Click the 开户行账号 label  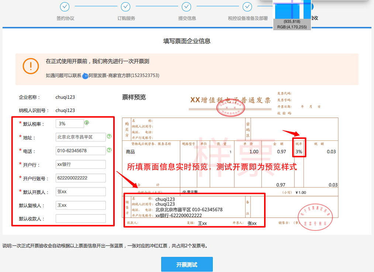35,178
